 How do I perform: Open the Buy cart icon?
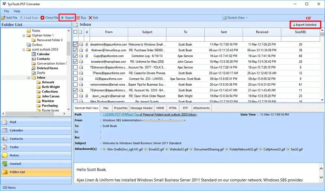pos(78,18)
